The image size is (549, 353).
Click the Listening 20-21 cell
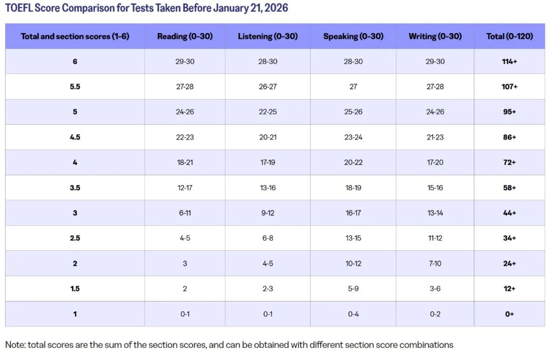click(267, 137)
